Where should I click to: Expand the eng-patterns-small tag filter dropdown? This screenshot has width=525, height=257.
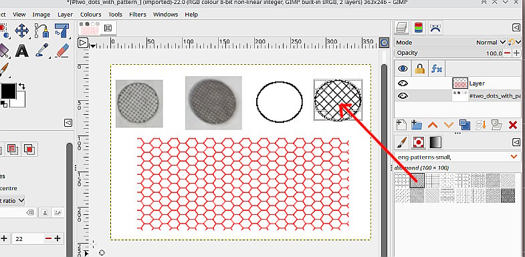coord(513,156)
